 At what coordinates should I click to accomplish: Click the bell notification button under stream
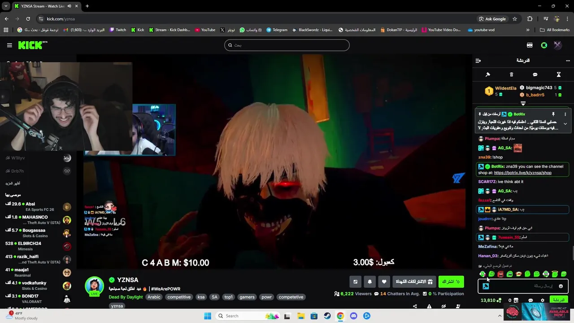370,282
